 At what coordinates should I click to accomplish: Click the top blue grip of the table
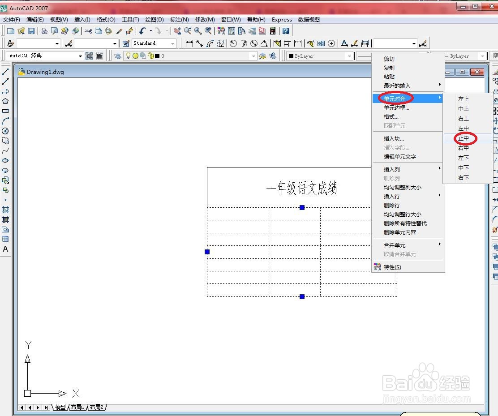tap(302, 207)
